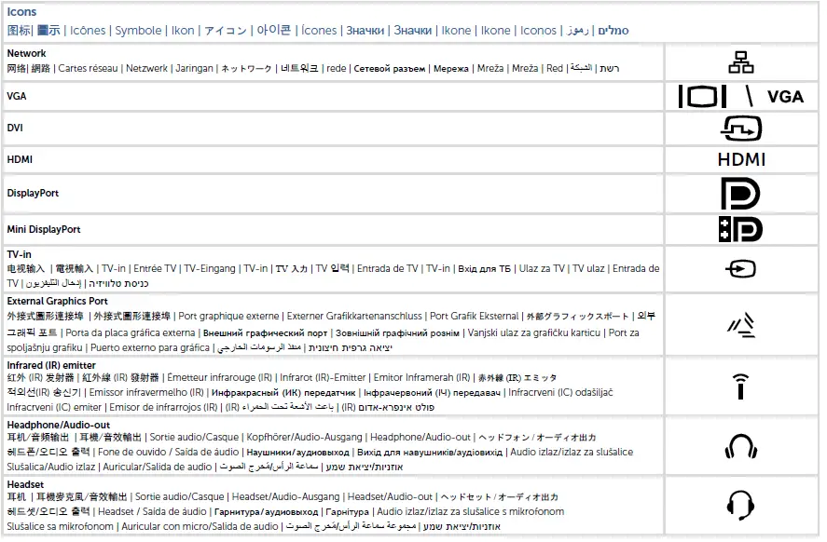Select the 'Ikon' translation in header

point(184,31)
